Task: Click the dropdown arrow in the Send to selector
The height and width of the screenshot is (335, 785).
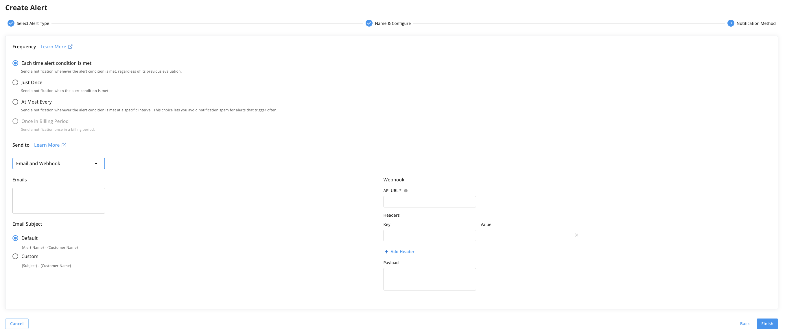Action: (x=96, y=163)
